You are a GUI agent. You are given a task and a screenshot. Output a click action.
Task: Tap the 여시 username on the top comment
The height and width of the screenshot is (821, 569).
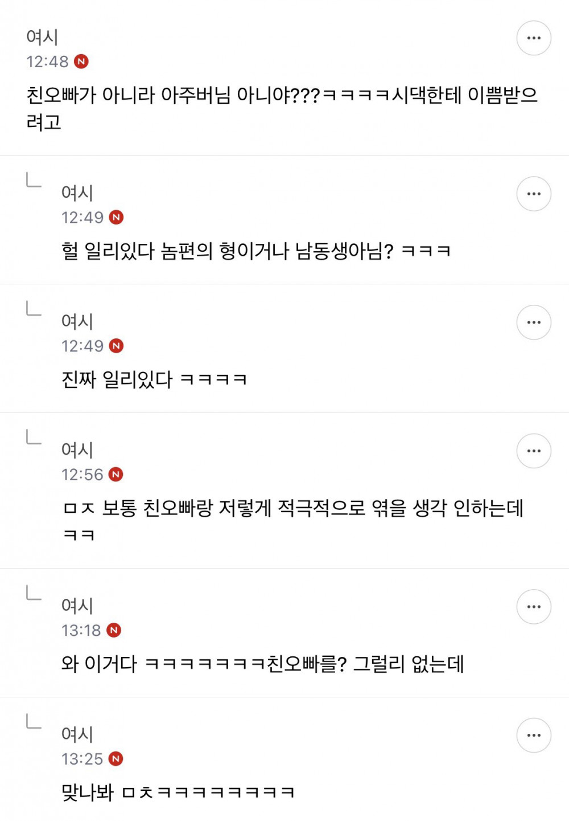click(x=42, y=37)
